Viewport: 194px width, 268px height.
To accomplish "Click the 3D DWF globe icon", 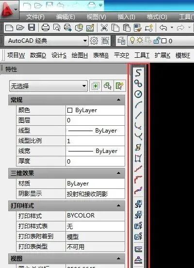I will pyautogui.click(x=79, y=27).
